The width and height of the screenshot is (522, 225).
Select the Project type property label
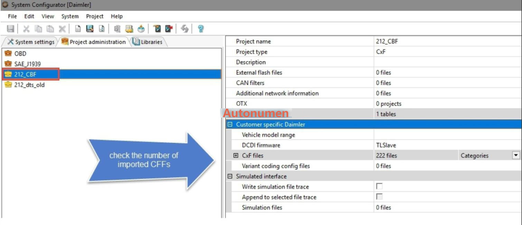tap(251, 52)
